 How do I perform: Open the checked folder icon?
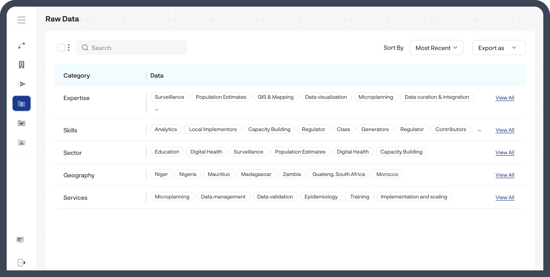tap(21, 123)
